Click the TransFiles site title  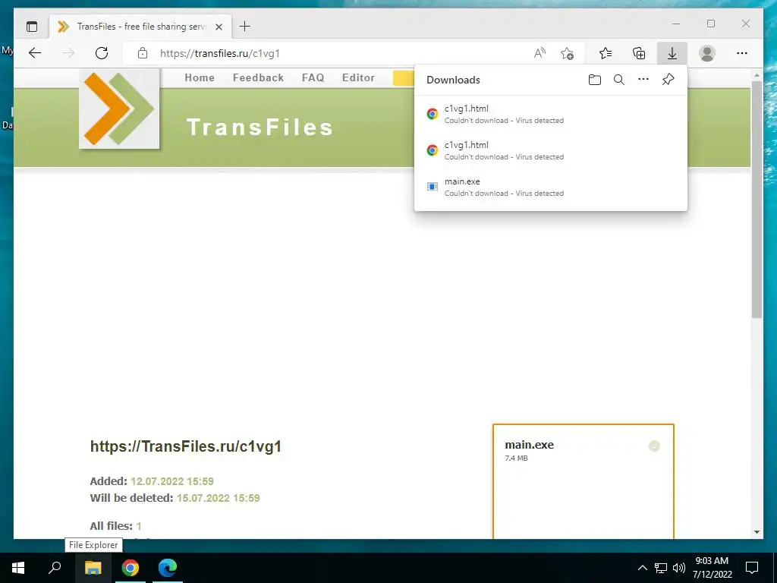pos(260,127)
